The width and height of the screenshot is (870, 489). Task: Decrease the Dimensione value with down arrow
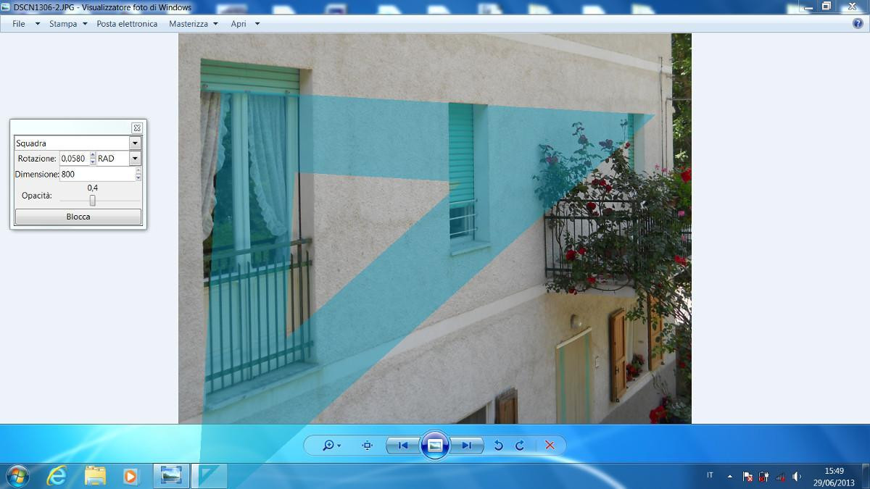click(x=138, y=177)
